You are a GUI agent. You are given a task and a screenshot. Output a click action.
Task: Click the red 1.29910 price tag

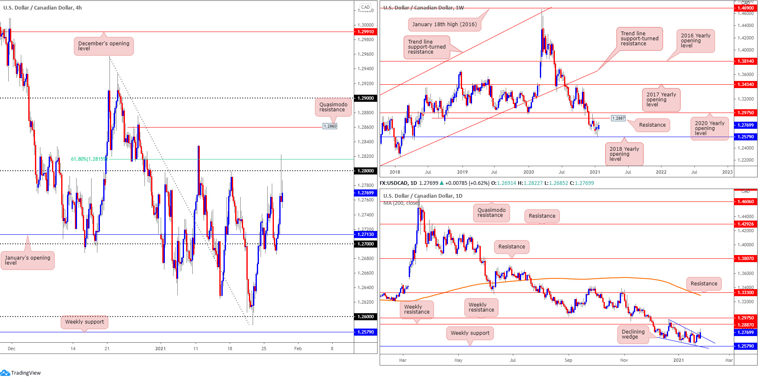366,32
